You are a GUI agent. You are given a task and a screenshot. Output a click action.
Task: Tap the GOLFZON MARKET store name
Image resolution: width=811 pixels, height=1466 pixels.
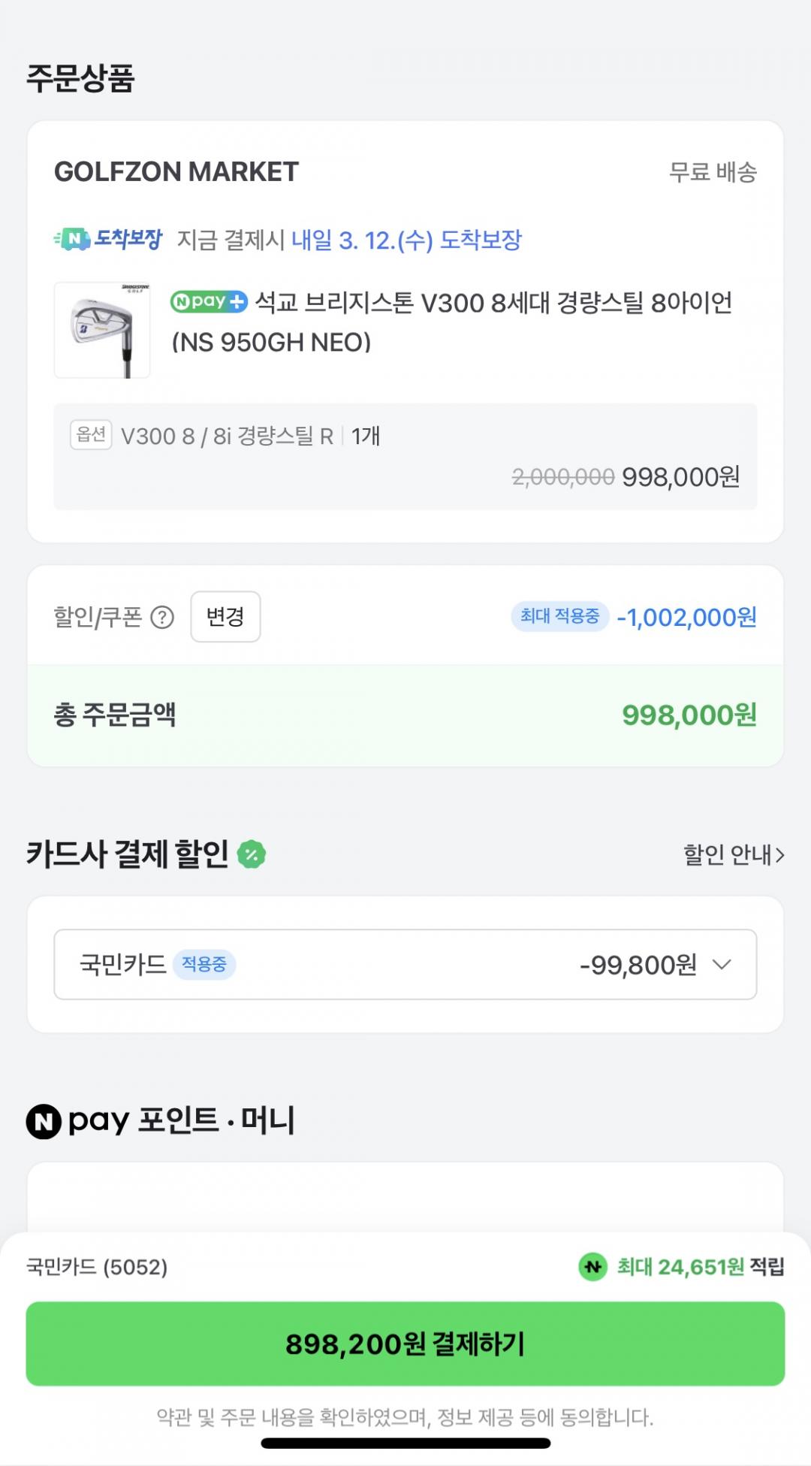[176, 172]
